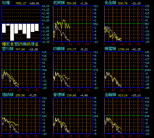Image resolution: width=154 pixels, height=138 pixels.
Task: Click the baseline value 244 on 營建類
Action: 95,116
